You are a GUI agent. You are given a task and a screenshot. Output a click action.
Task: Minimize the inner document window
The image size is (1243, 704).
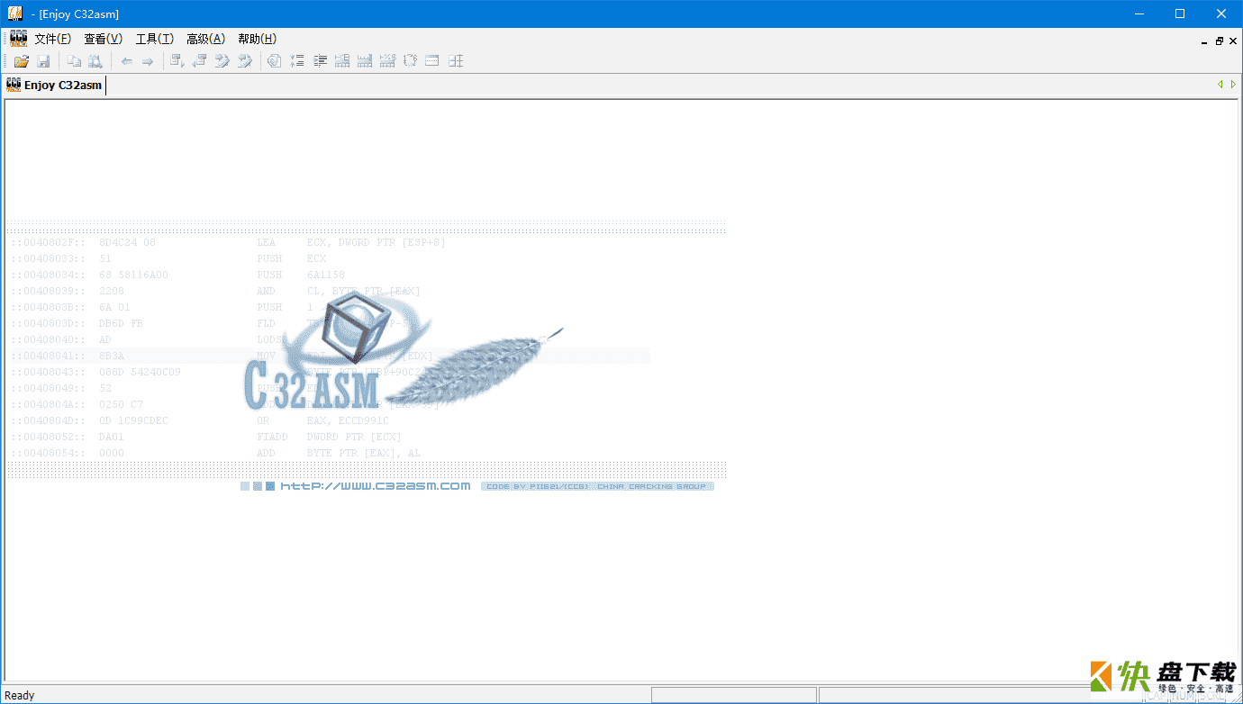click(x=1205, y=41)
